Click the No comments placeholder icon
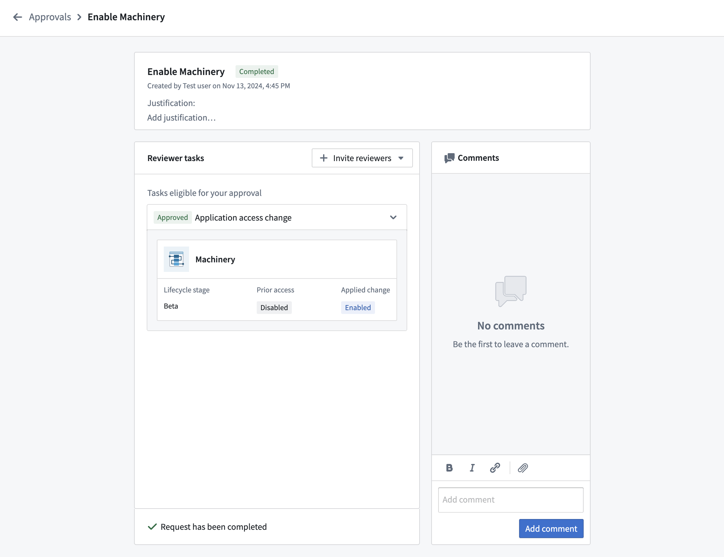The width and height of the screenshot is (724, 557). 511,291
